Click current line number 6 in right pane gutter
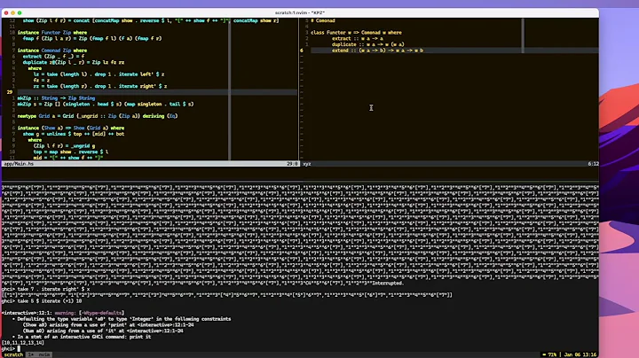This screenshot has width=639, height=358. [302, 51]
